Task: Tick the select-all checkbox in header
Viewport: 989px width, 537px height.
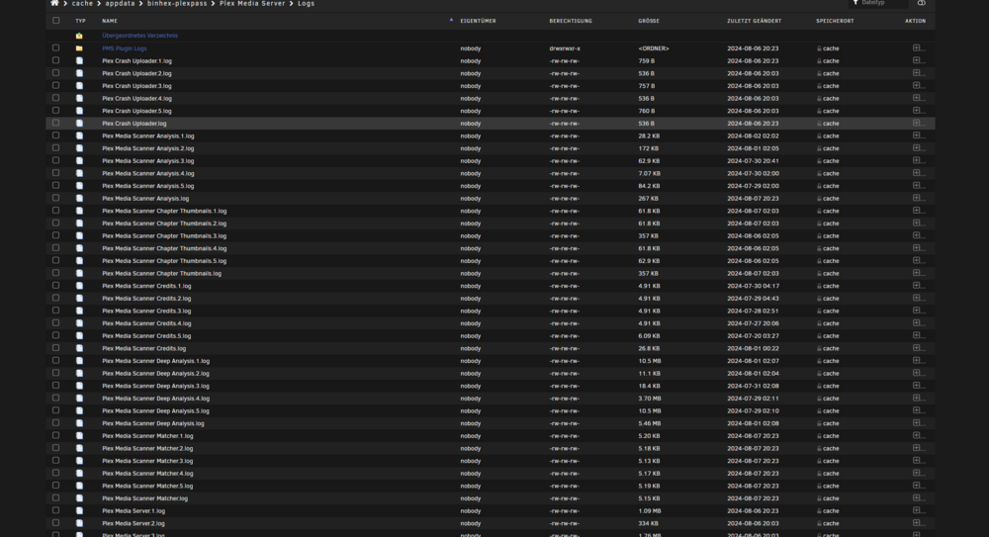Action: point(56,20)
